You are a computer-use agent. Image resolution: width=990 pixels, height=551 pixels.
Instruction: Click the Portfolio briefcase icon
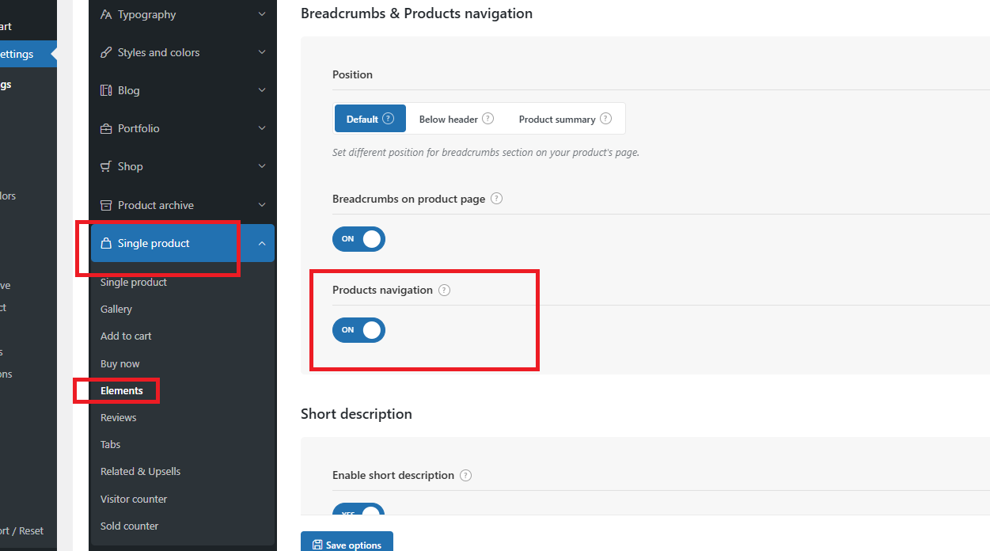(x=106, y=128)
